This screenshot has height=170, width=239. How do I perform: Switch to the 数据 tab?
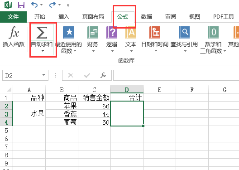point(147,17)
